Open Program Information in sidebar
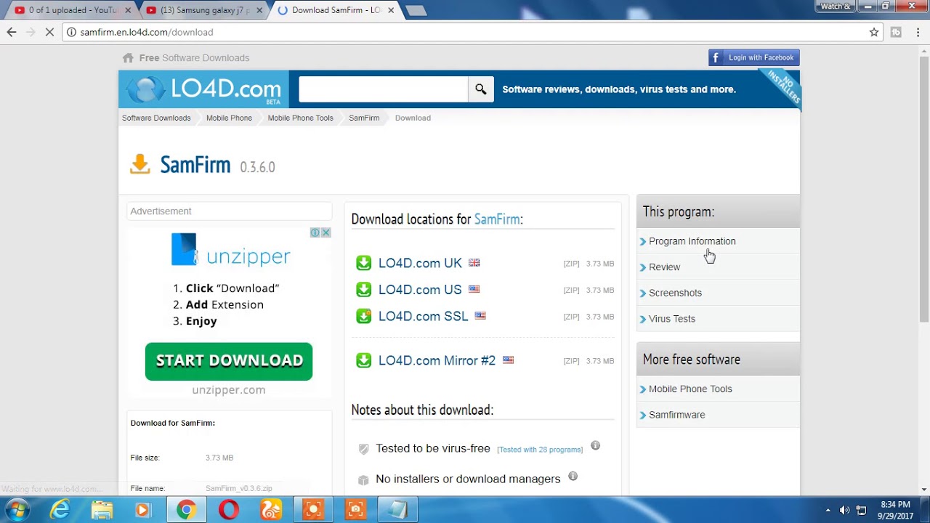 [692, 241]
